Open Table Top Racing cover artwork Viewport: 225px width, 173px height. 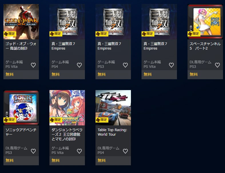point(113,108)
